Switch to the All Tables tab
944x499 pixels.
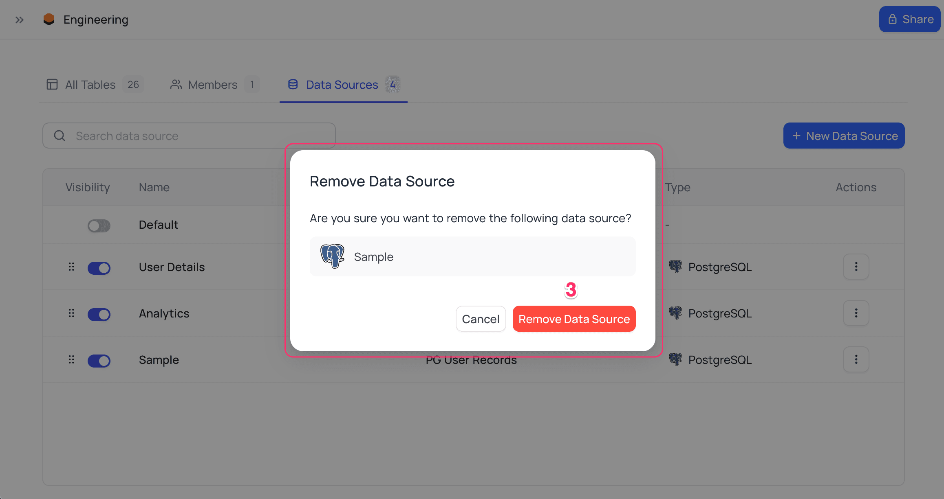pyautogui.click(x=90, y=84)
